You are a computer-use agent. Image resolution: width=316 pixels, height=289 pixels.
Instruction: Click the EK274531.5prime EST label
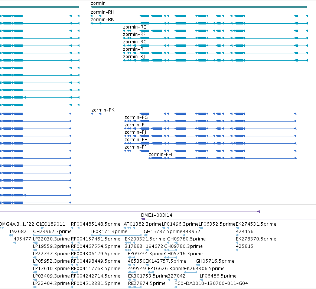click(256, 224)
